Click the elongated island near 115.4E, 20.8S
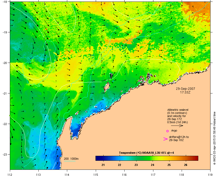Image resolution: width=218 pixels, height=176 pixels. [107, 87]
